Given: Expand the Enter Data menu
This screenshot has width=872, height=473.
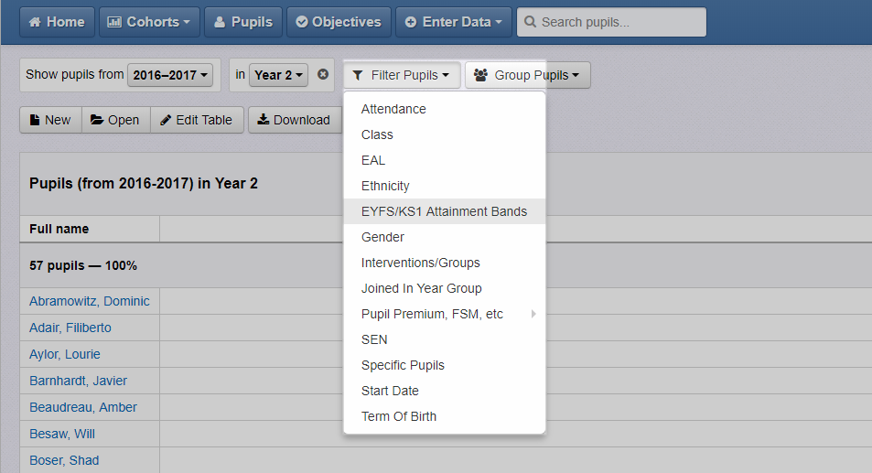Looking at the screenshot, I should point(453,22).
